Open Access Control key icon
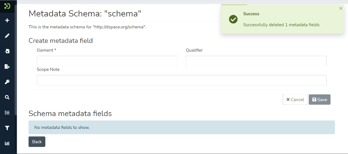The image size is (348, 154). 7,82
